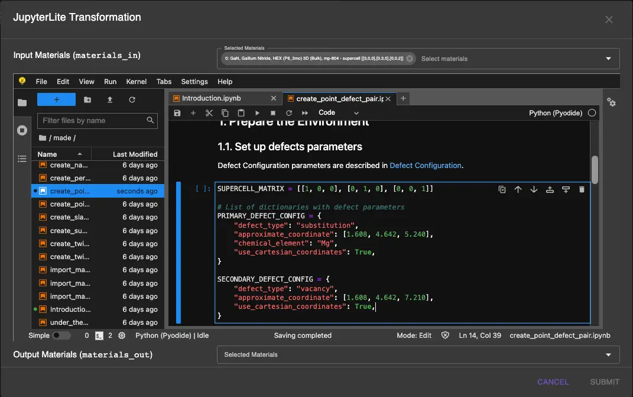Open the Code cell type dropdown
This screenshot has width=633, height=397.
pos(338,113)
